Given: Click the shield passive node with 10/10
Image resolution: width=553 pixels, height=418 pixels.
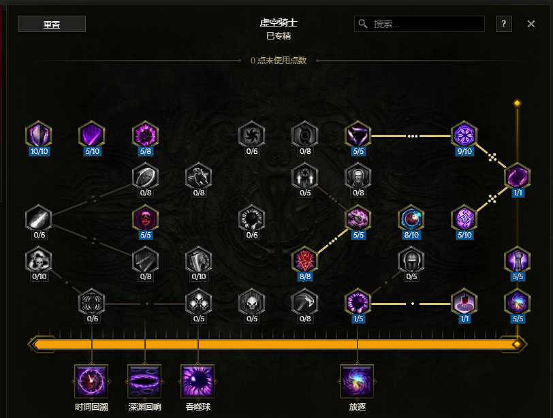Looking at the screenshot, I should [x=39, y=134].
